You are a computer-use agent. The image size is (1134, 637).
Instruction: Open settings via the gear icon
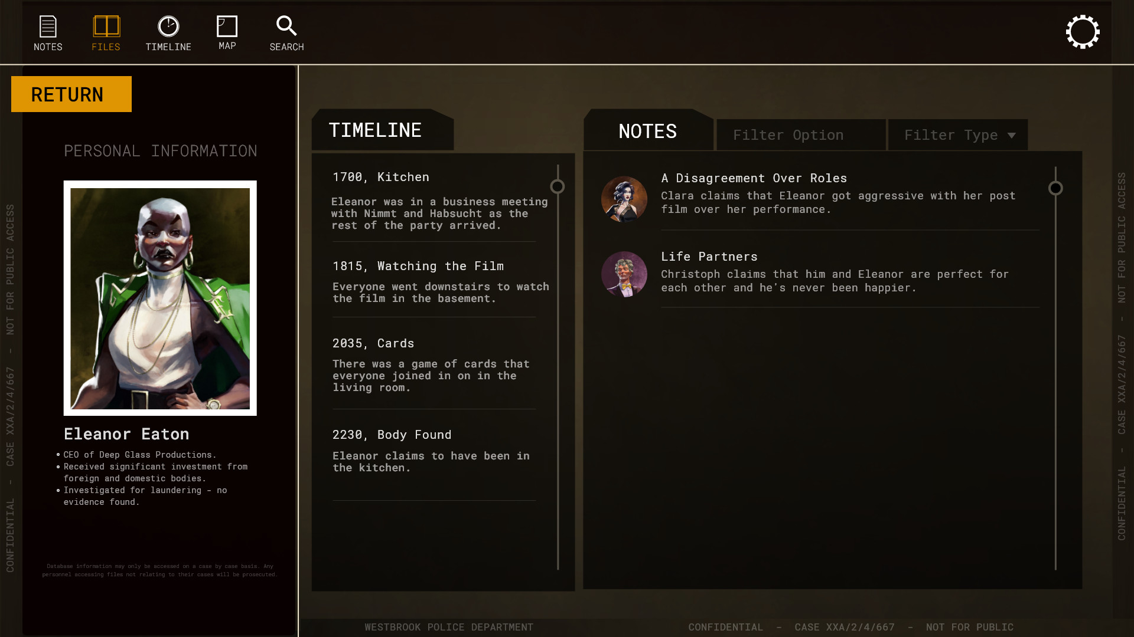1082,32
